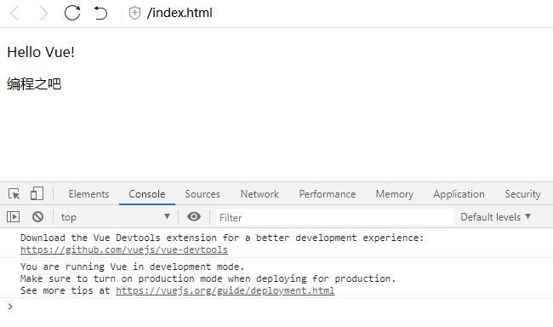Open the top context dropdown
The height and width of the screenshot is (327, 553).
[x=116, y=217]
